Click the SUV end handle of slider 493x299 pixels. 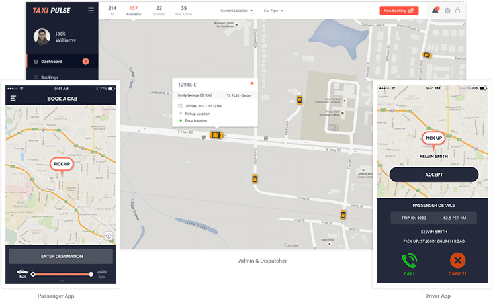pyautogui.click(x=91, y=274)
